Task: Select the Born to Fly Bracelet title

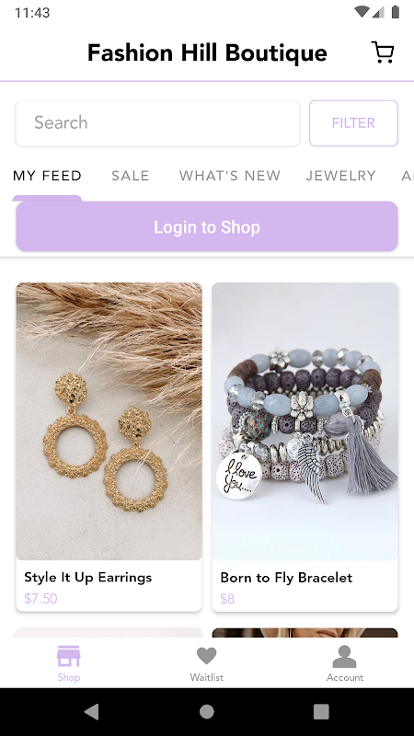Action: coord(286,578)
